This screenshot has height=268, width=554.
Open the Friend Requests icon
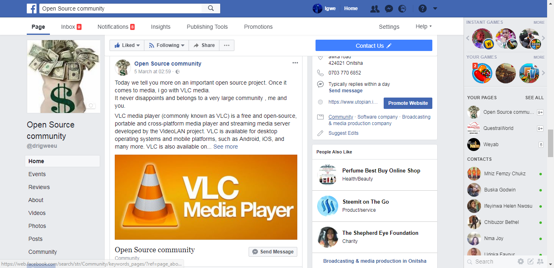tap(375, 9)
